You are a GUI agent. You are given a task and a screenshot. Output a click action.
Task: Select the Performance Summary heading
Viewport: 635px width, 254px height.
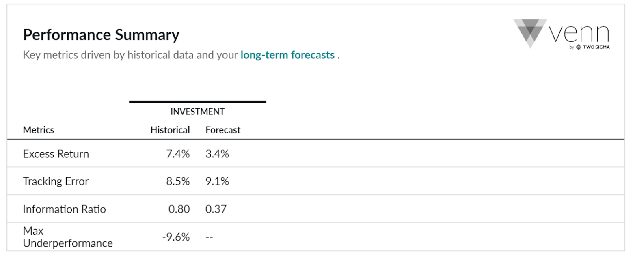coord(101,35)
